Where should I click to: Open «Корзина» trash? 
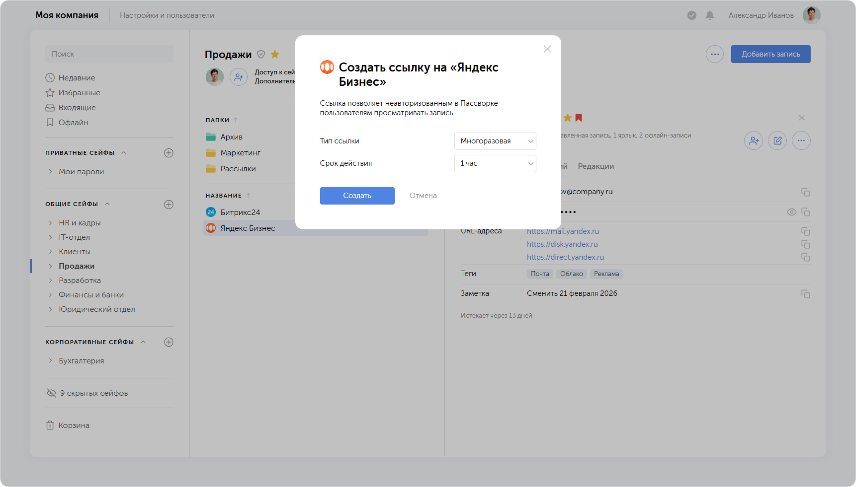pos(68,425)
